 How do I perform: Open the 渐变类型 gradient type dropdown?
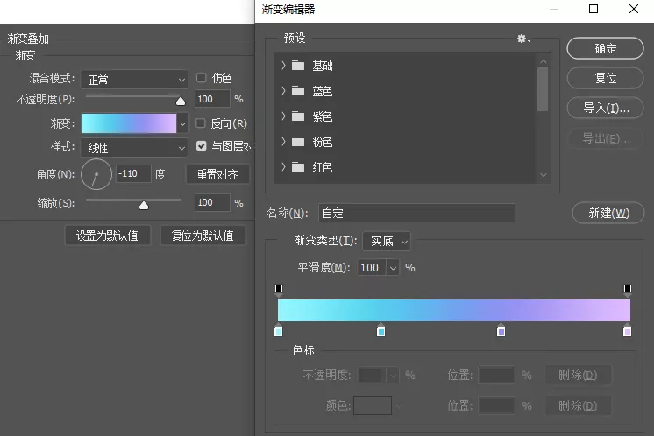click(x=387, y=241)
